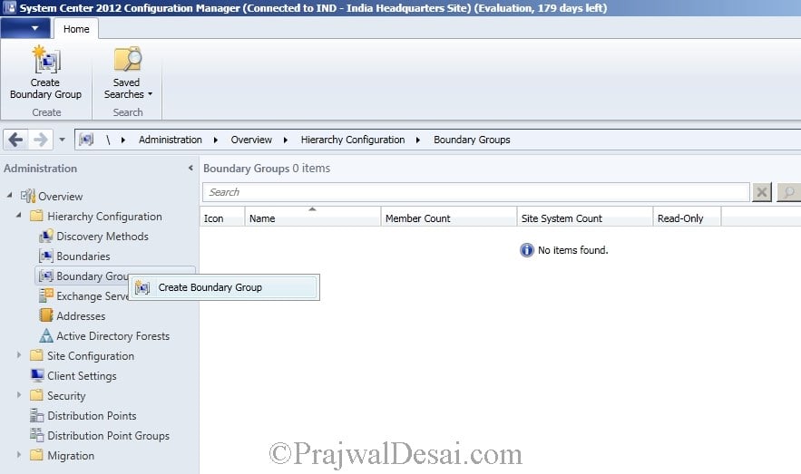Expand the Security tree node
The width and height of the screenshot is (801, 474).
[19, 394]
